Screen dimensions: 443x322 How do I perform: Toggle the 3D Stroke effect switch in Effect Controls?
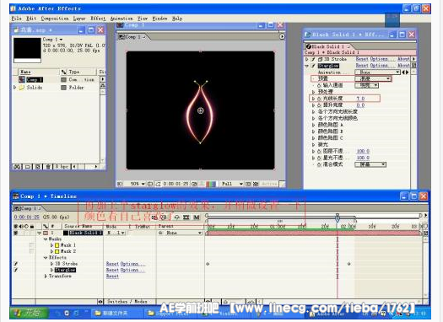pos(313,59)
